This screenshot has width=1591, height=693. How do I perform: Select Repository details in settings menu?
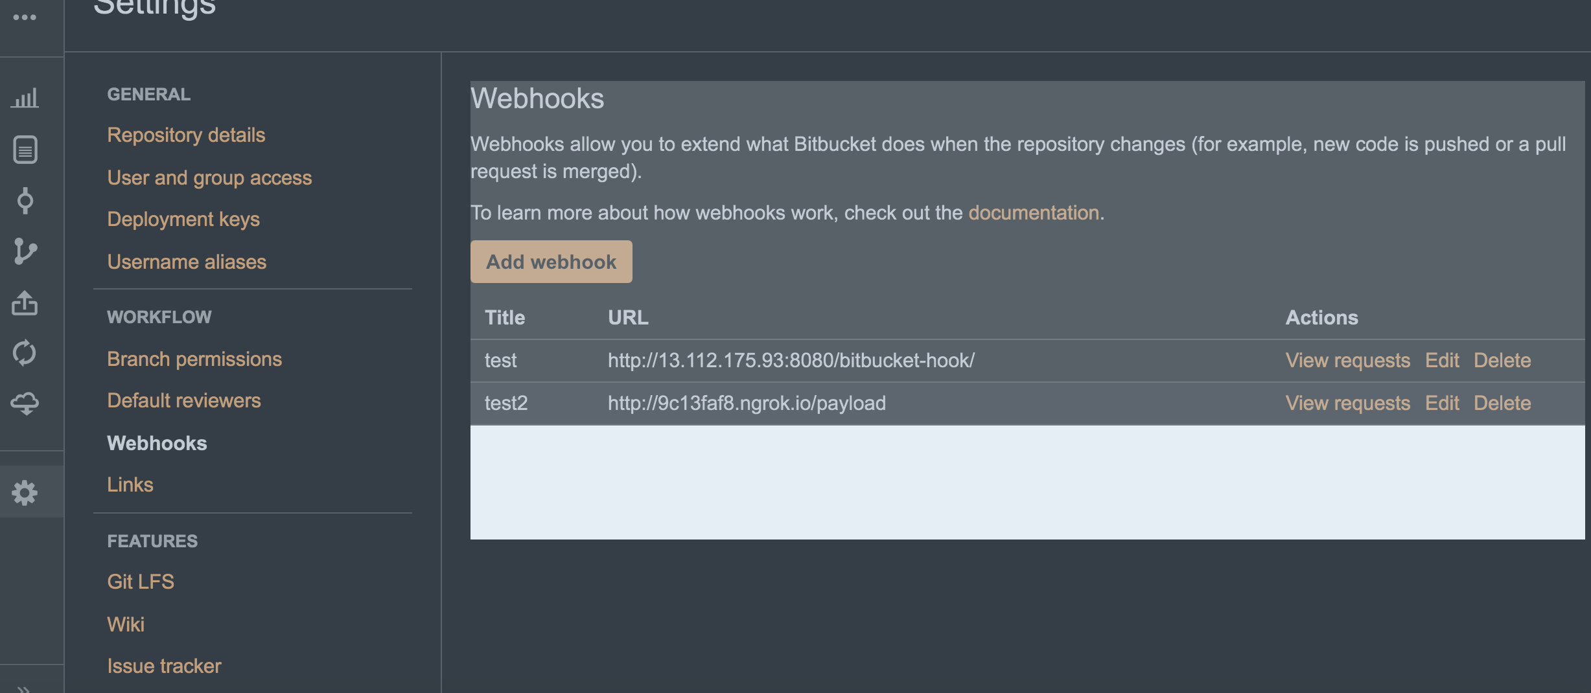coord(186,135)
